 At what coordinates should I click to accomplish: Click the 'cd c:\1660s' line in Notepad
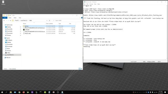tap(87, 32)
